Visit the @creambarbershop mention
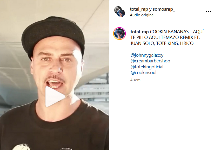 pos(150,61)
